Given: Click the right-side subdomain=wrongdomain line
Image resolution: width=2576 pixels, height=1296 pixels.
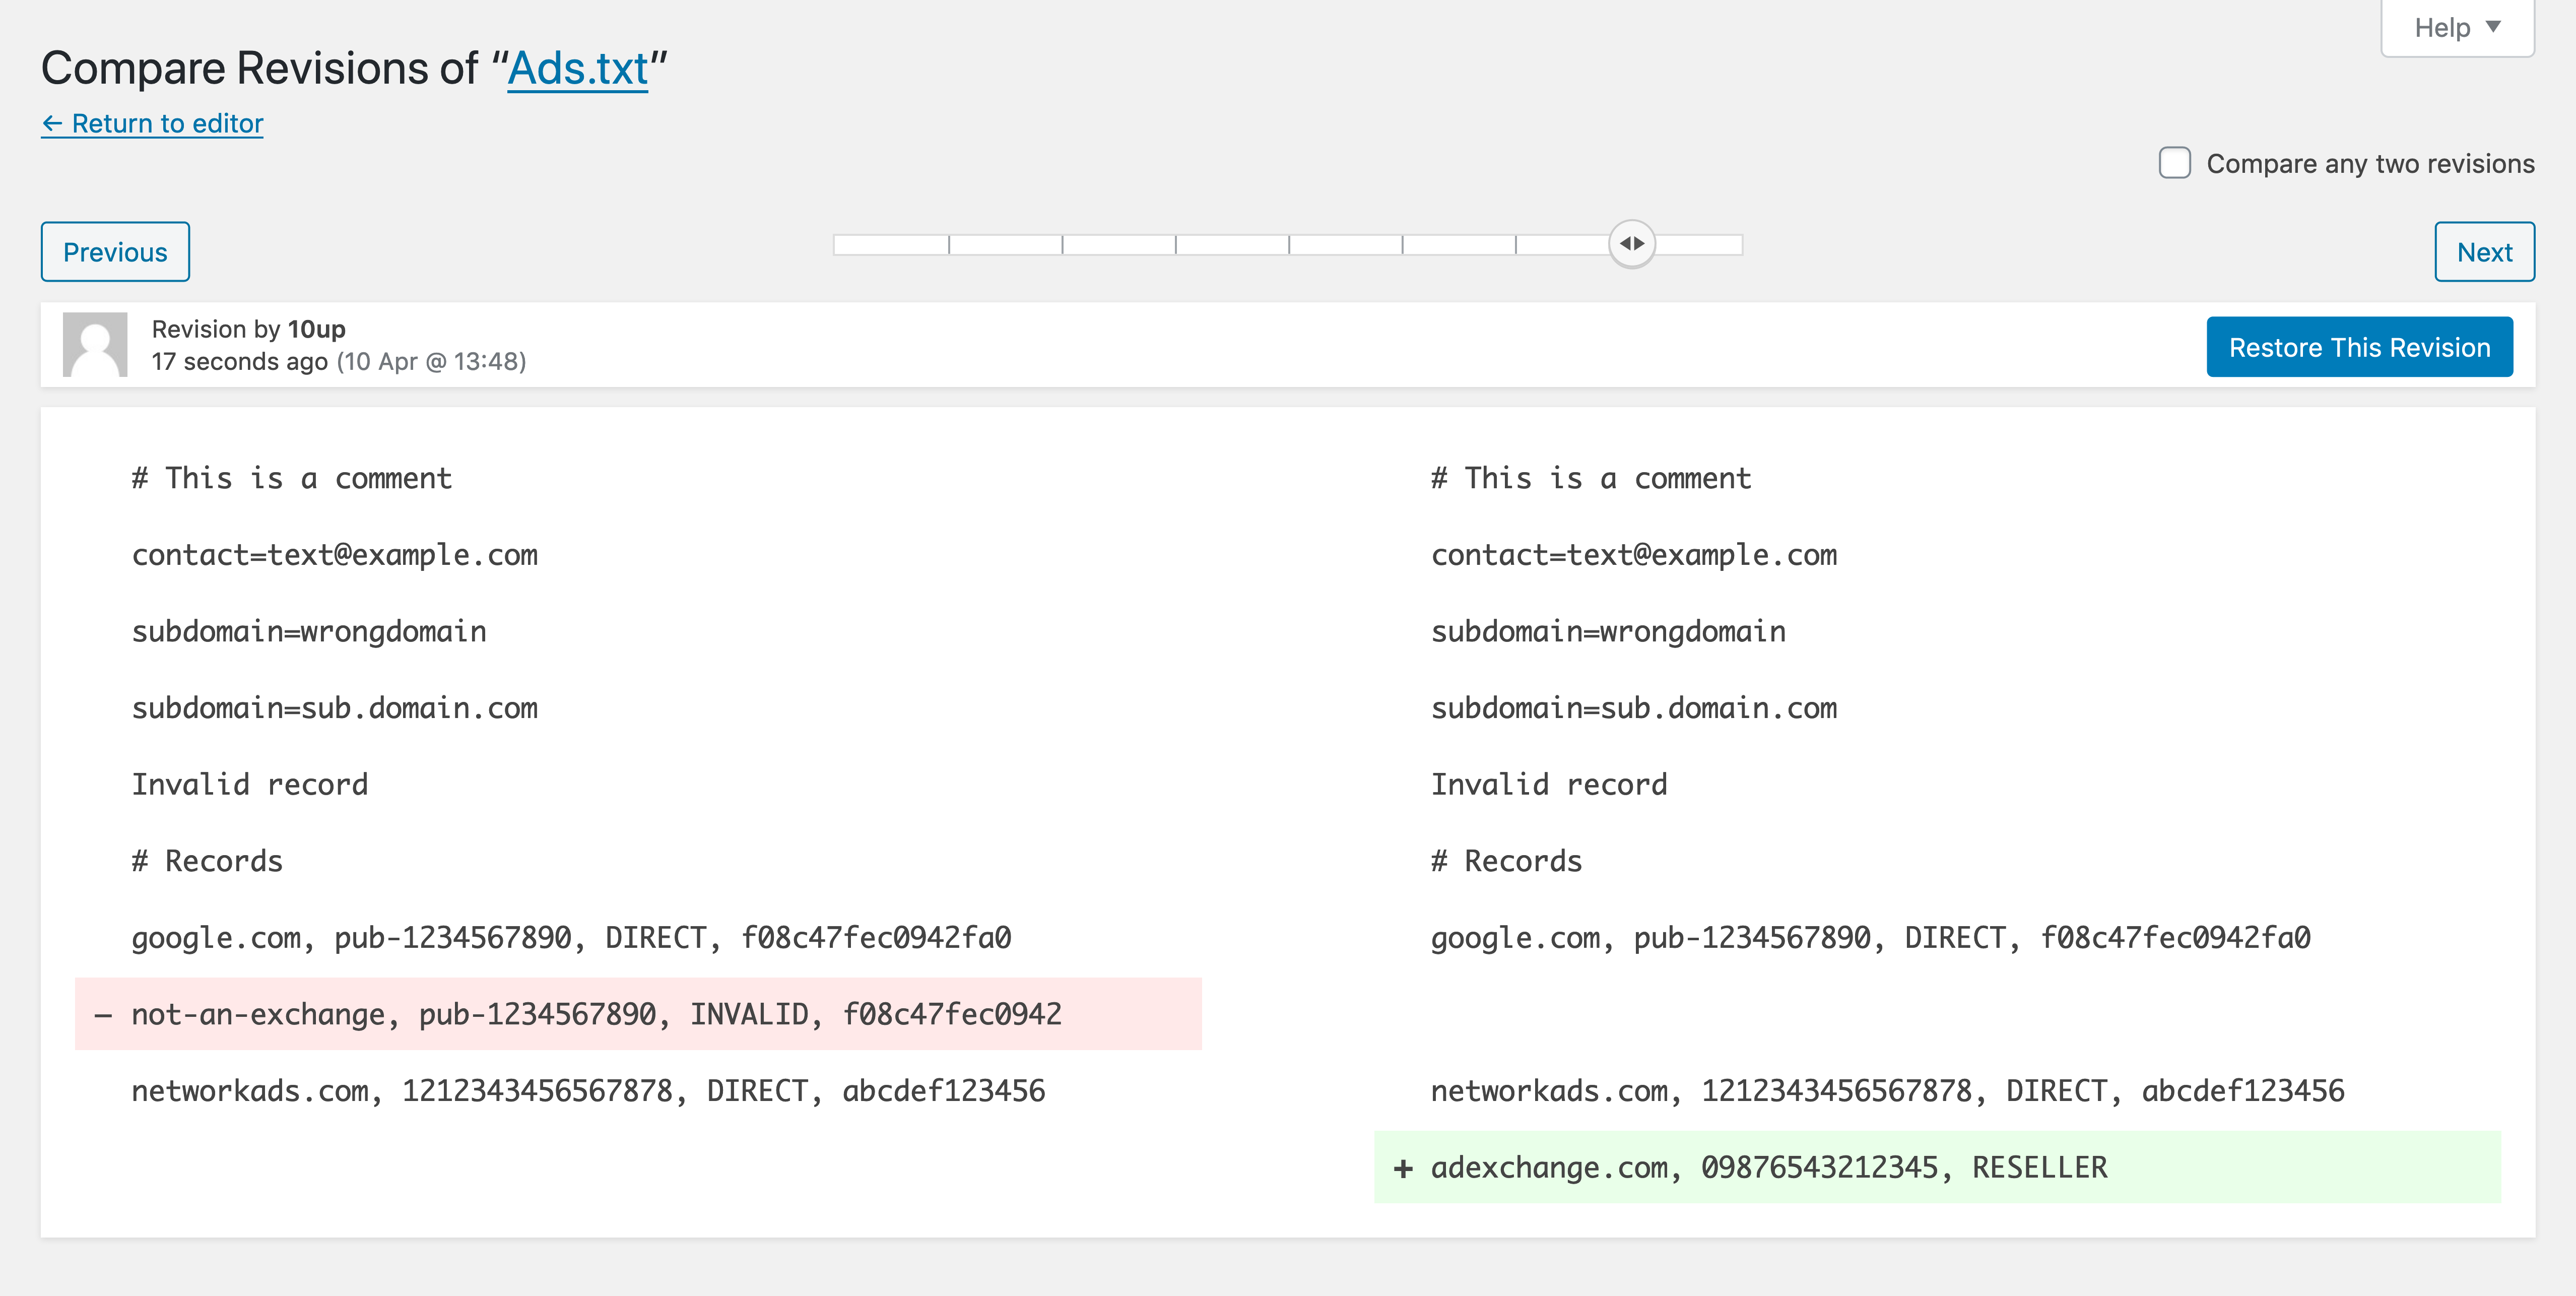Looking at the screenshot, I should click(x=1608, y=631).
